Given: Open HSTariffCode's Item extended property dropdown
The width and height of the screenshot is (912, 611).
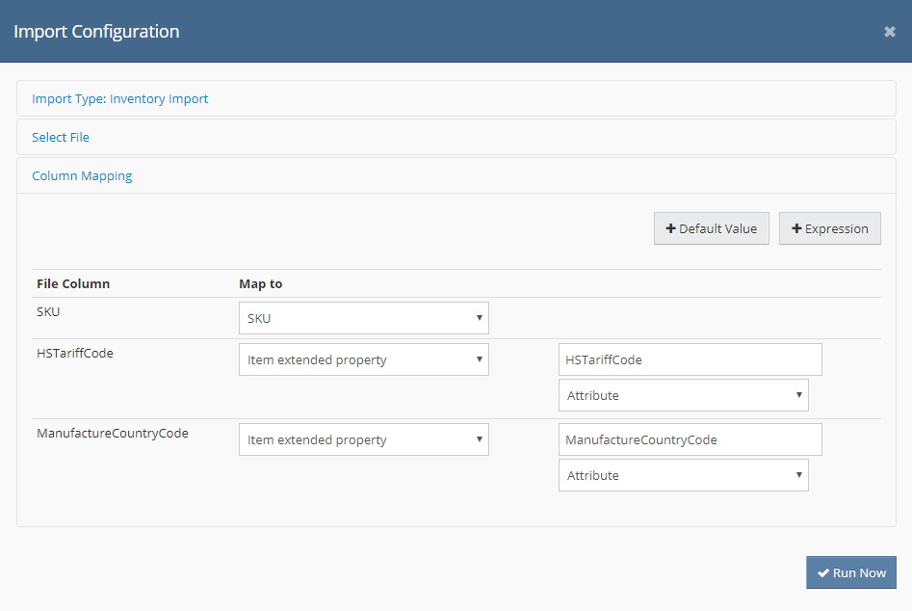Looking at the screenshot, I should [x=363, y=359].
